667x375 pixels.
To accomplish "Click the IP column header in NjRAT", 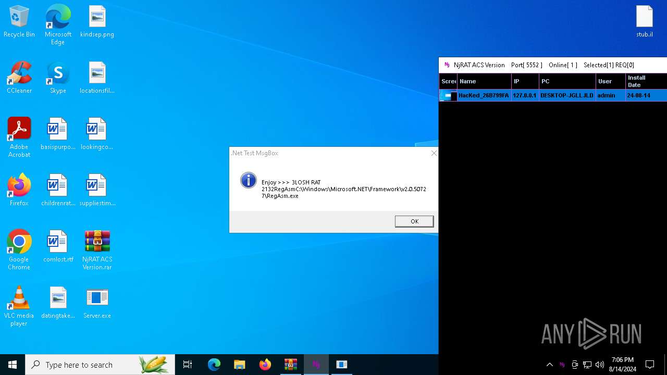I will point(525,81).
